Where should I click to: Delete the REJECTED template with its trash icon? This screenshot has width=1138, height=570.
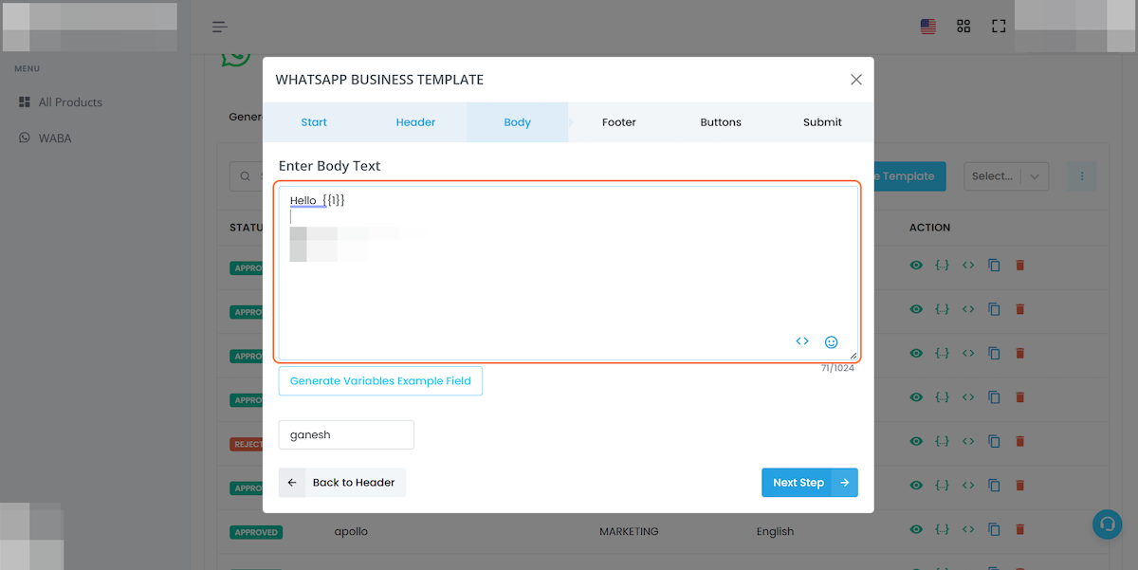pyautogui.click(x=1020, y=441)
